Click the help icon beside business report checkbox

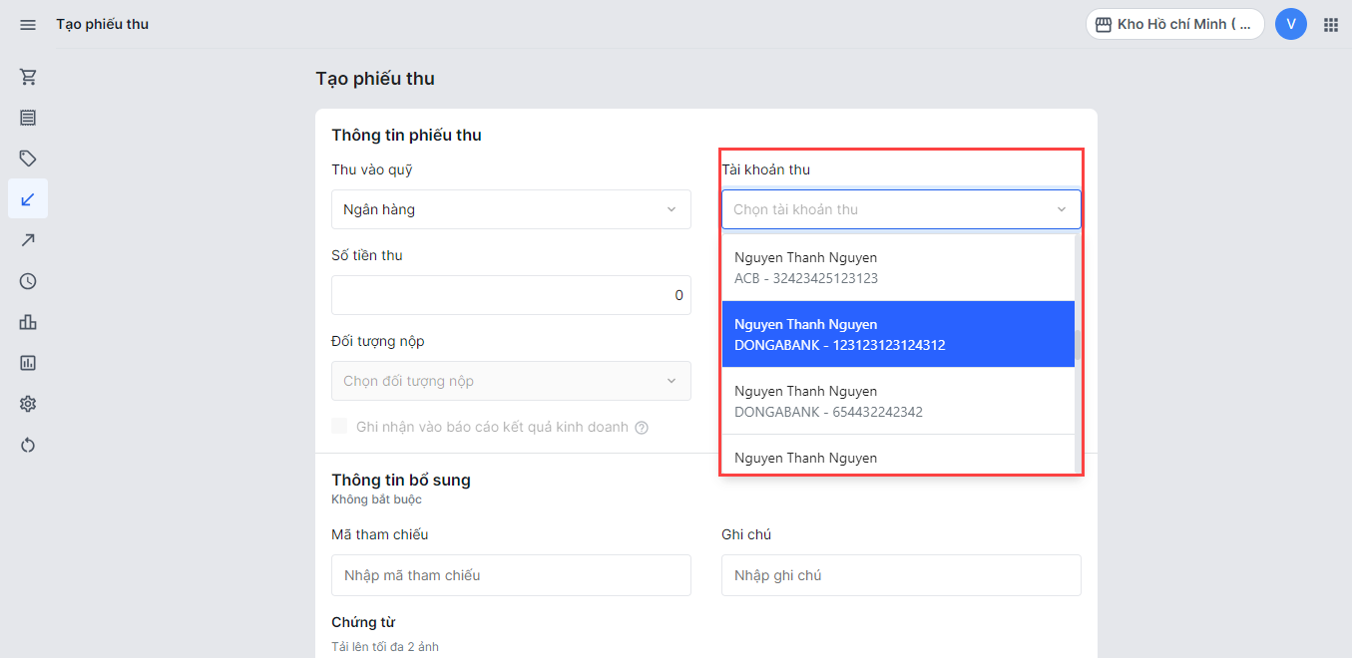click(642, 428)
